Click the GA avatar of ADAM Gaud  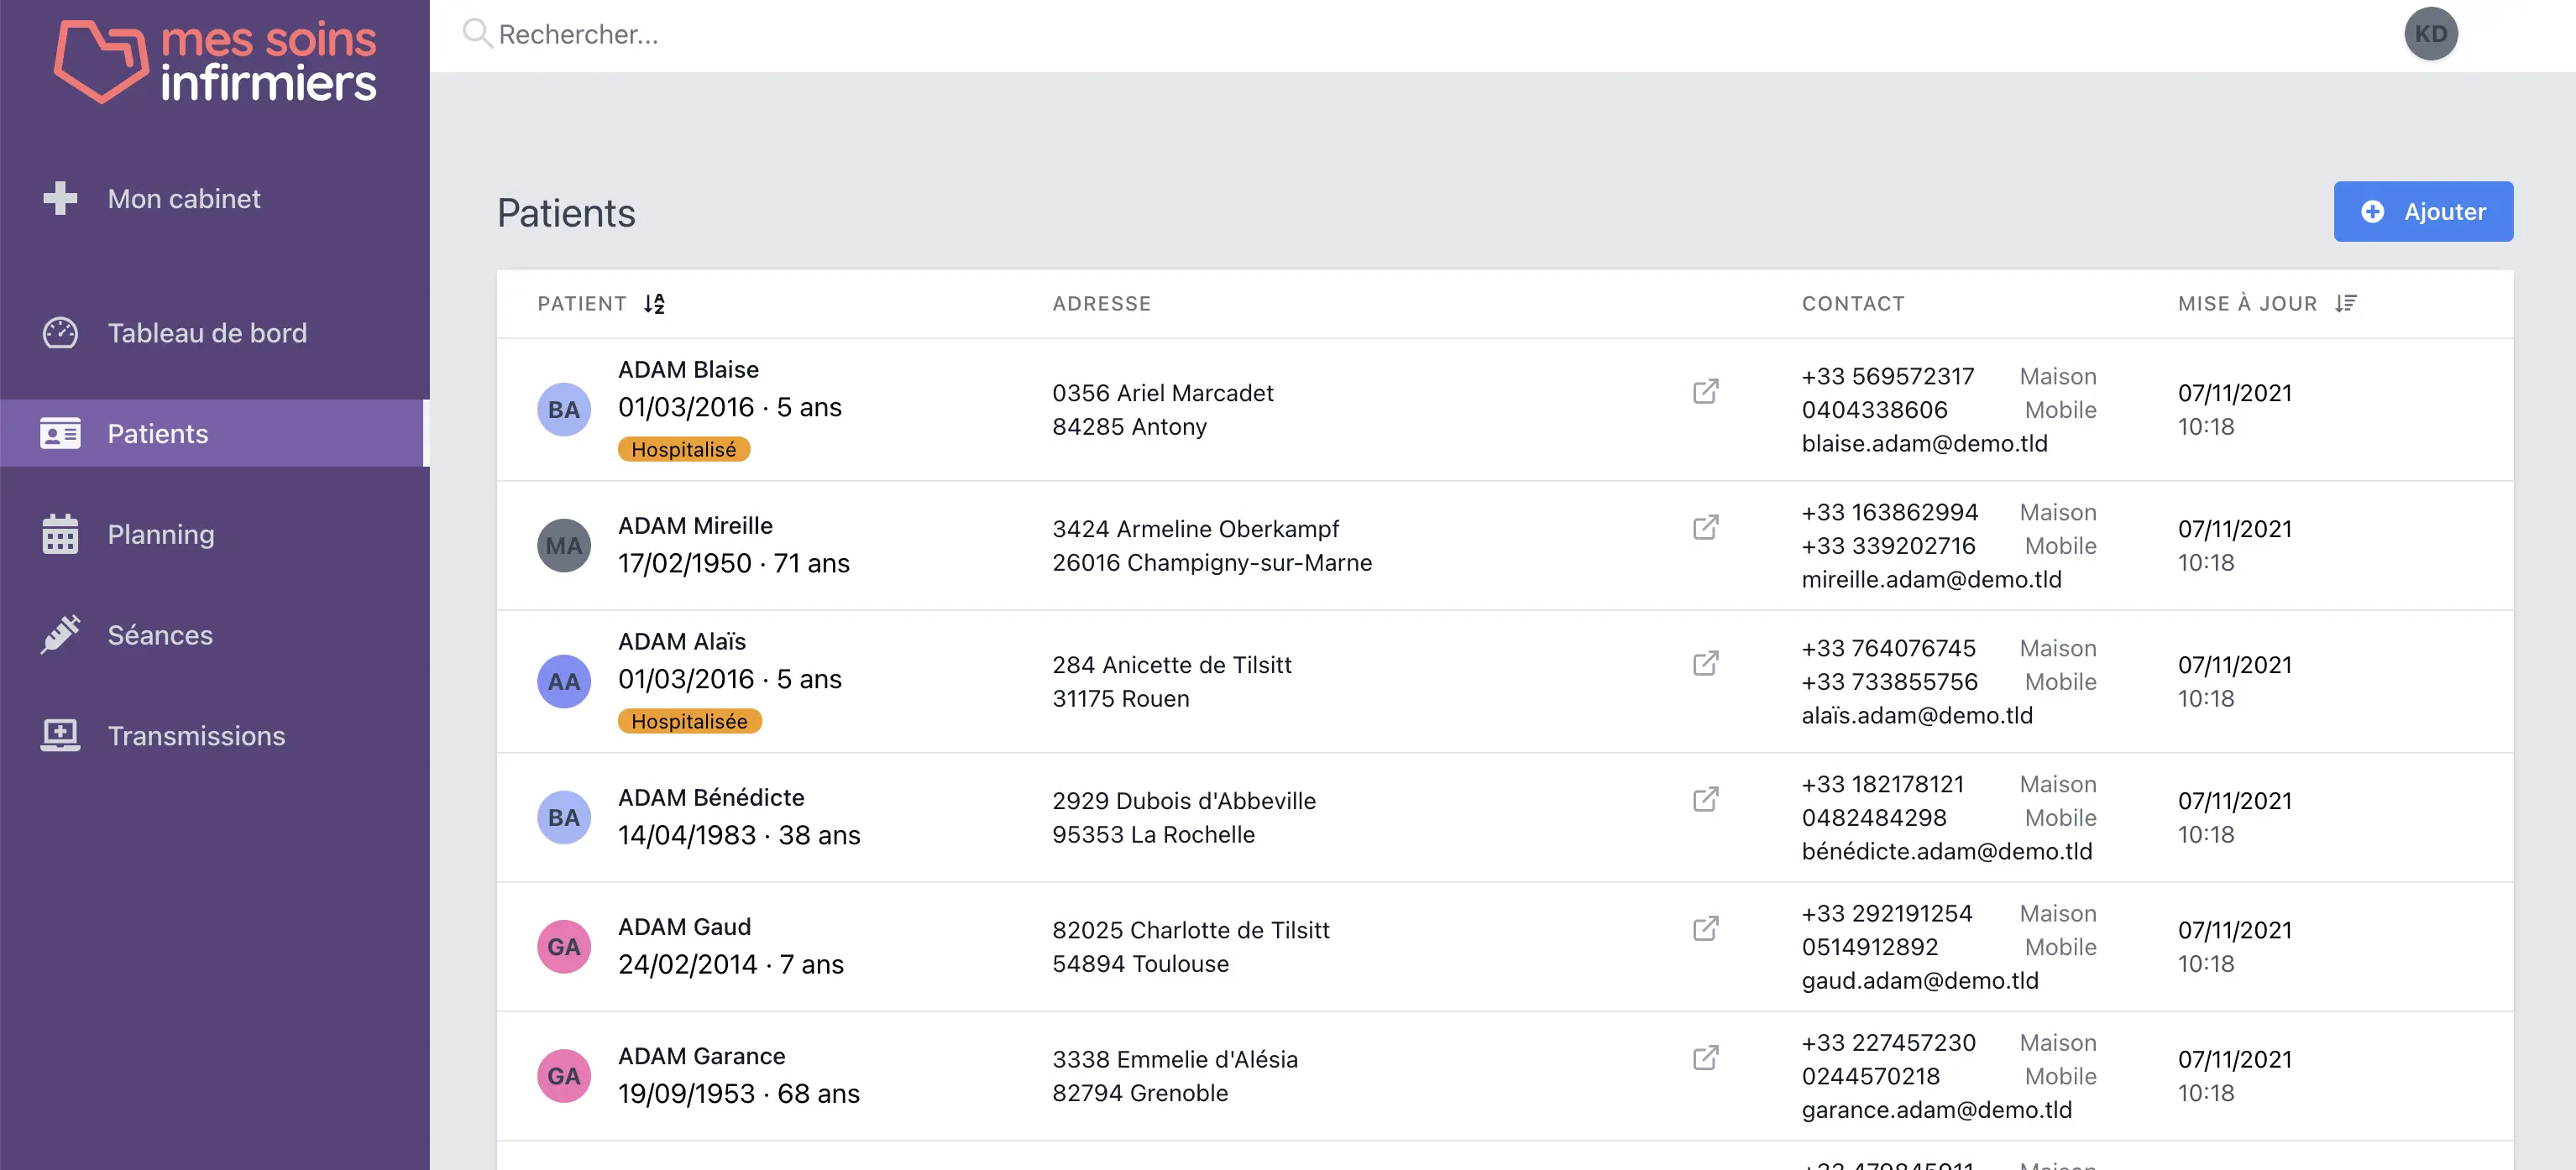click(x=564, y=946)
